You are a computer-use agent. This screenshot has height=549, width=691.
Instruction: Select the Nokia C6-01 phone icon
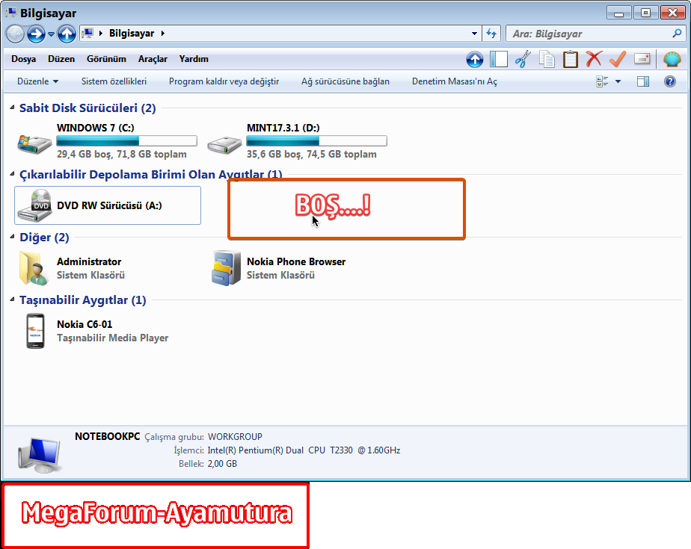pos(35,331)
